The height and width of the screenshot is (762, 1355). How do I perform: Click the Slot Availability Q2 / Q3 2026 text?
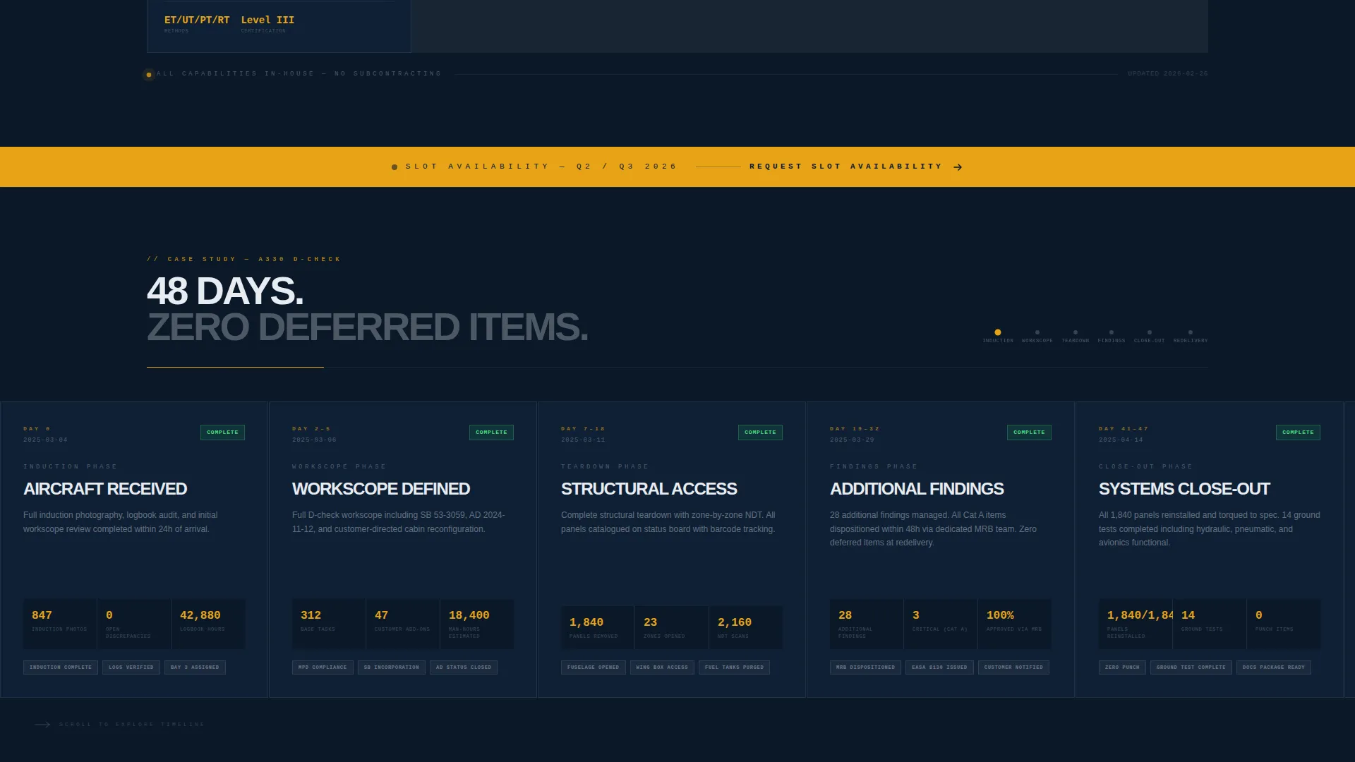(541, 167)
